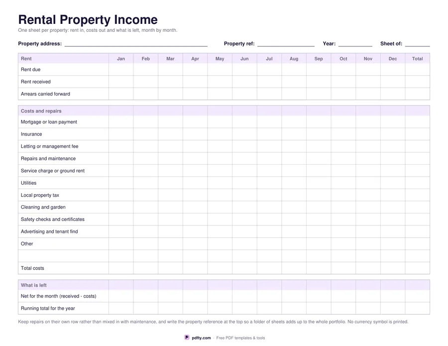Open the pdfty.com link in footer

click(x=201, y=338)
